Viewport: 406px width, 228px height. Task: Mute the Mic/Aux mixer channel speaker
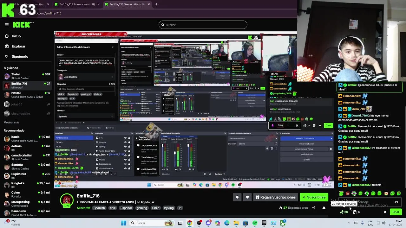click(164, 169)
